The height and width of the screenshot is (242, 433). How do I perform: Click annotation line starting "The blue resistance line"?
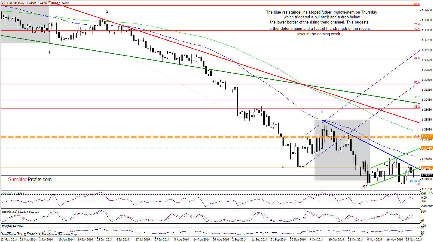coord(321,12)
